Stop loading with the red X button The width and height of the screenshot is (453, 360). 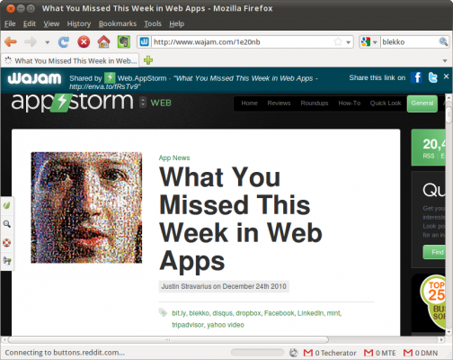84,41
